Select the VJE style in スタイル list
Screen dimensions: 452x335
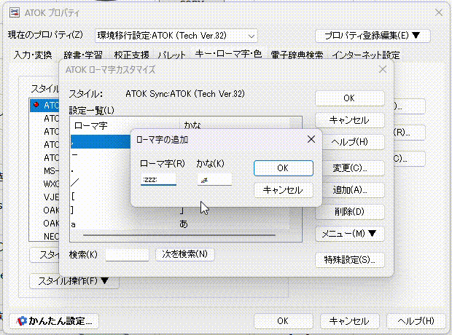coord(51,197)
